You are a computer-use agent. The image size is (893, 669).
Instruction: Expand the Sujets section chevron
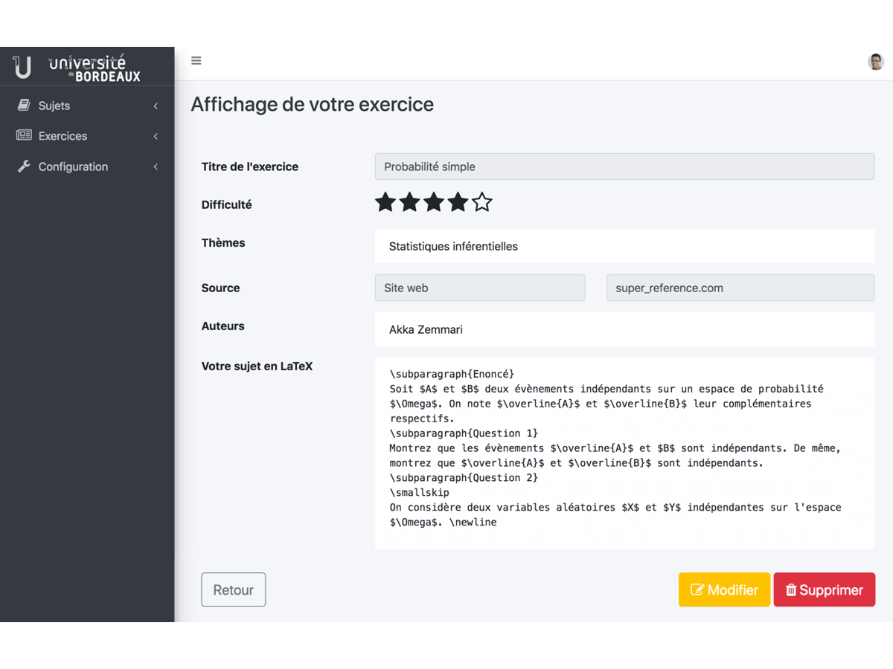156,106
